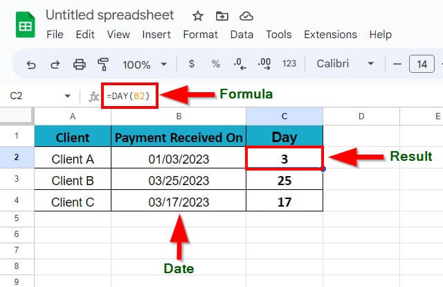Decrease decimal places button
Screen dimensions: 443x287
239,64
